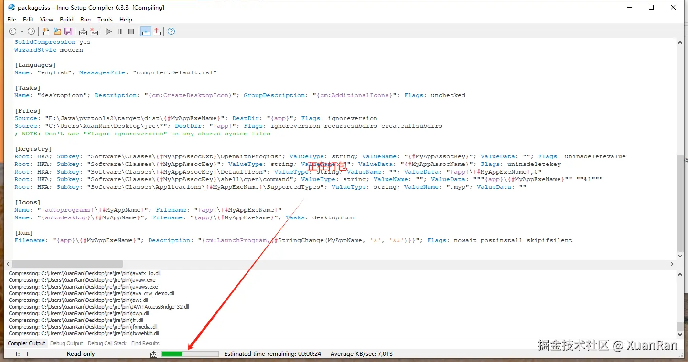Viewport: 688px width, 362px height.
Task: Save the script with floppy icon
Action: click(68, 31)
